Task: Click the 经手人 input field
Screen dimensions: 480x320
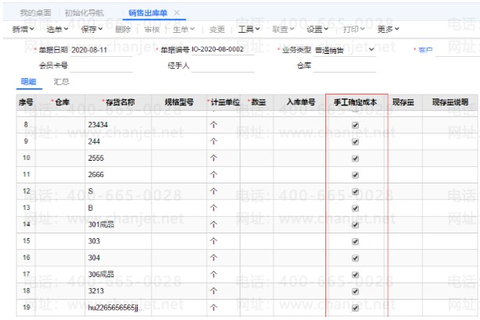Action: point(223,66)
